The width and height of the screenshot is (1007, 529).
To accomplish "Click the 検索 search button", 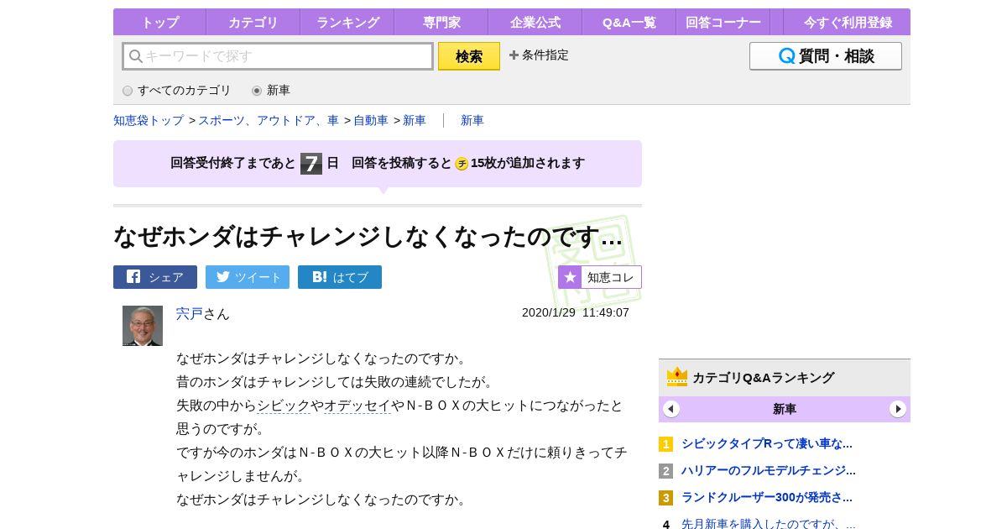I will click(469, 56).
